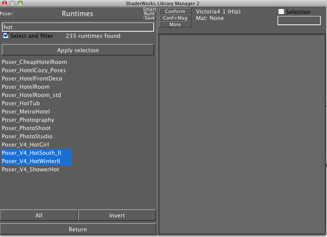Click the Invert button
This screenshot has width=327, height=237.
[117, 215]
